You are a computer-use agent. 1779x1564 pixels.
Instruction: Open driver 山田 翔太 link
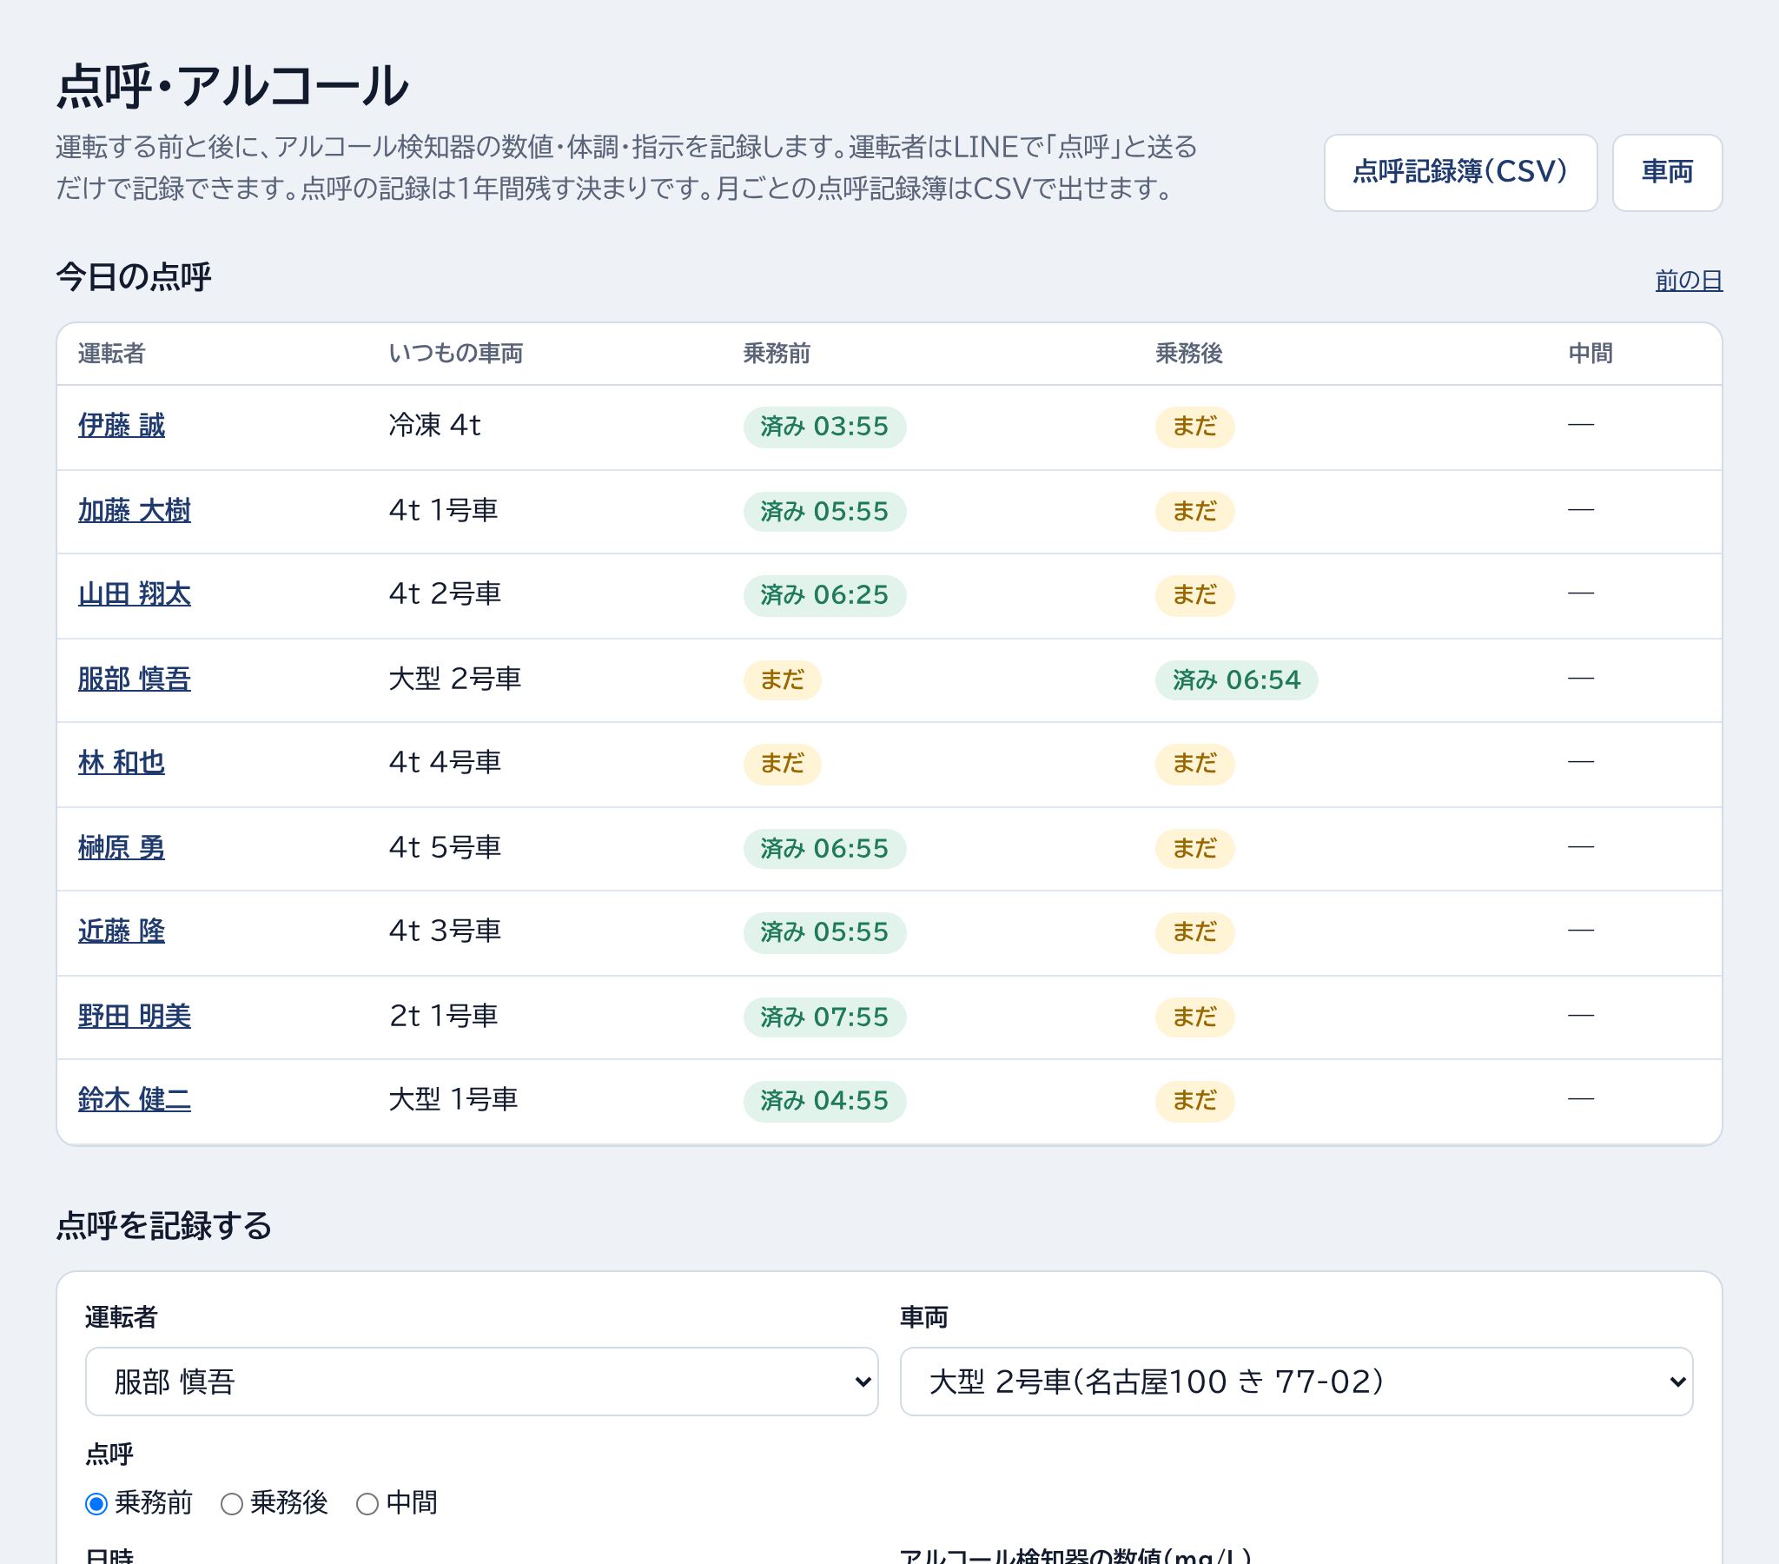point(134,594)
